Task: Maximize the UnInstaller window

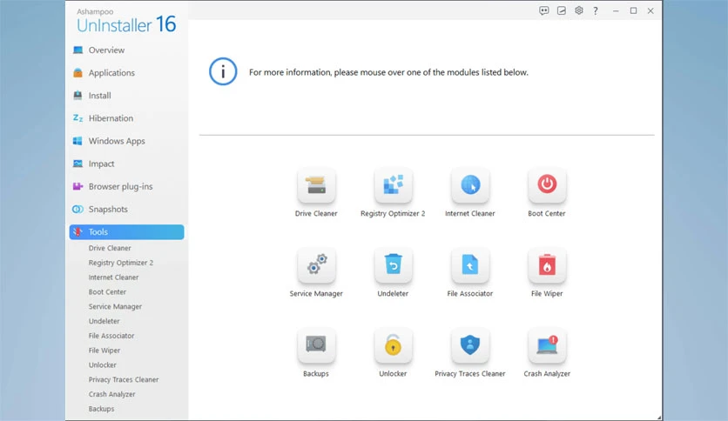Action: pos(633,10)
